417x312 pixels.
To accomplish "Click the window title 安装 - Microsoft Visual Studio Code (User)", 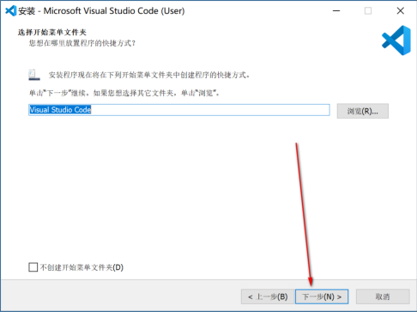I will click(x=101, y=11).
